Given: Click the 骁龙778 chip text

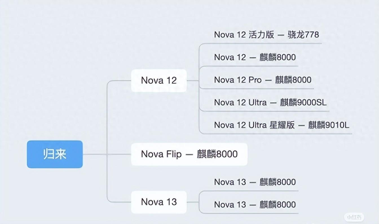Looking at the screenshot, I should (x=303, y=35).
